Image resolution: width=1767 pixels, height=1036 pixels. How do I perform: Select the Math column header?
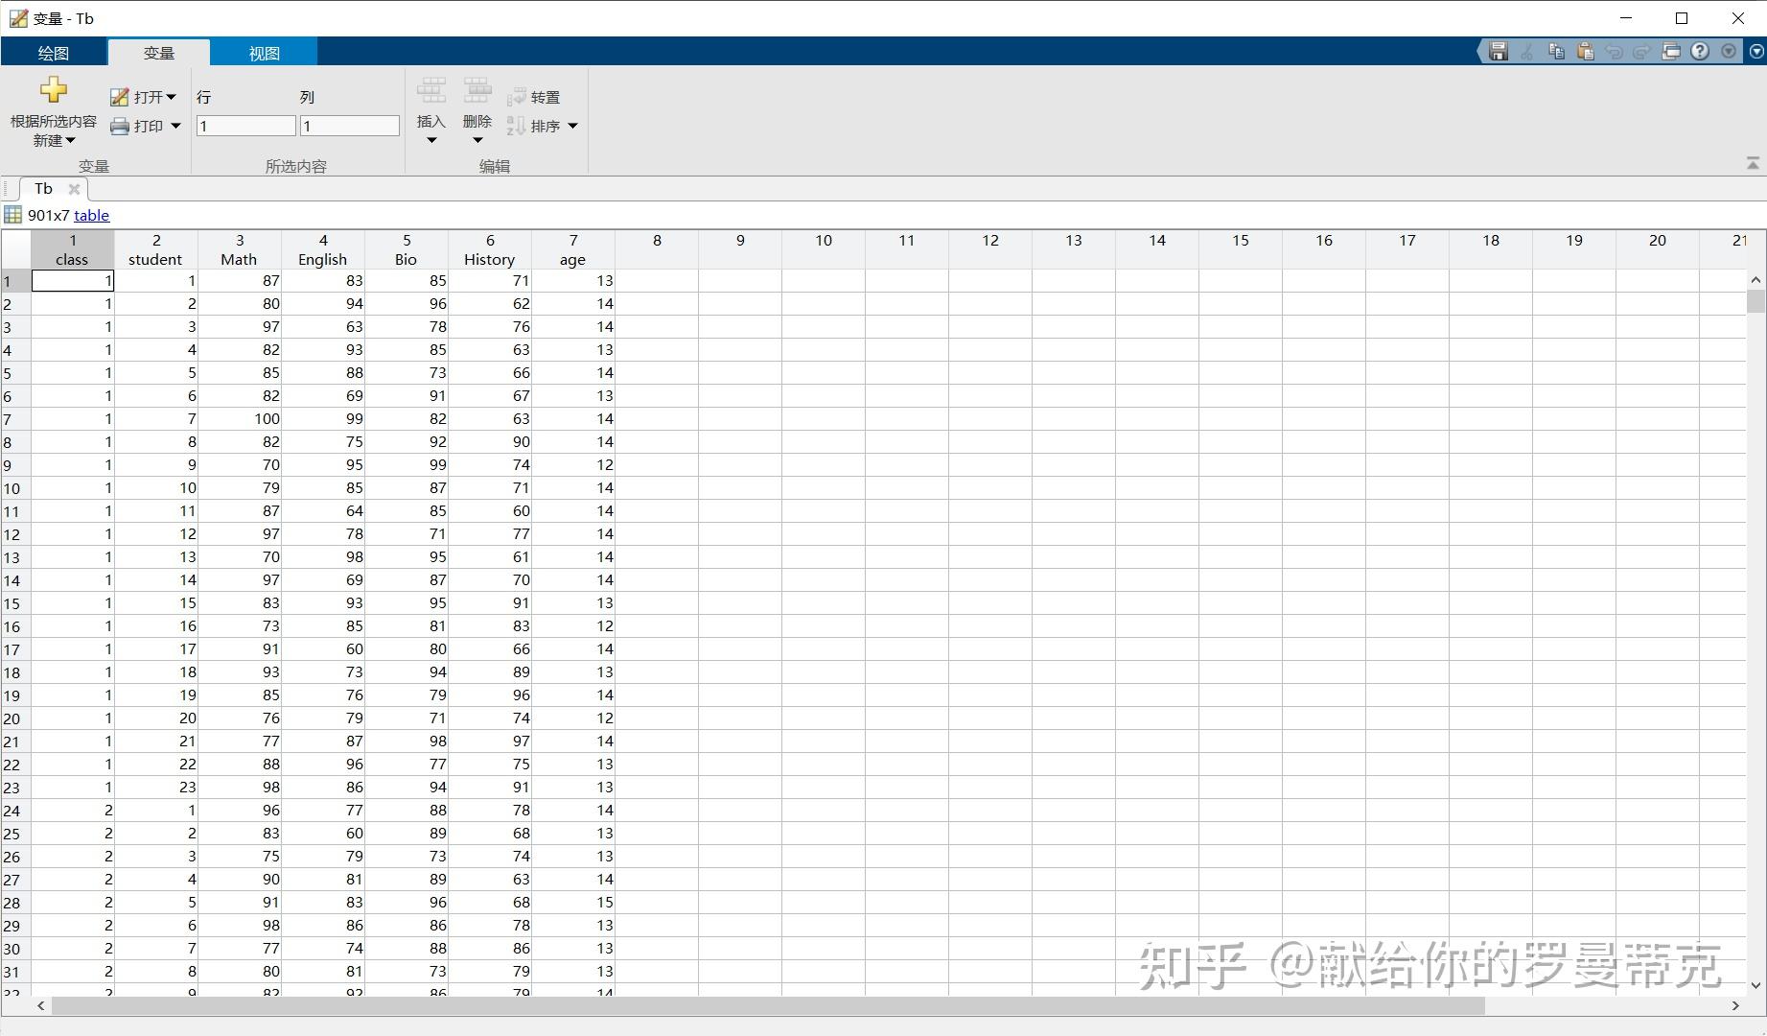(x=239, y=249)
